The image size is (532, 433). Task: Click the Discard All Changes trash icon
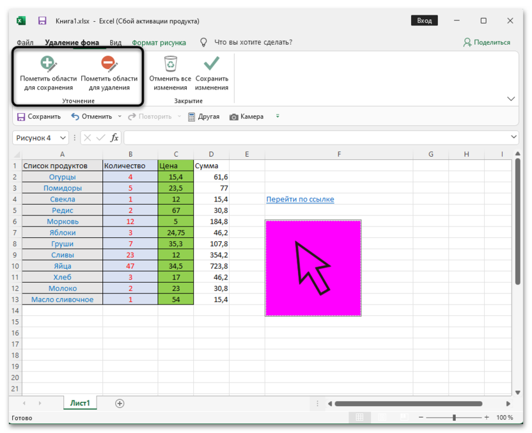170,64
